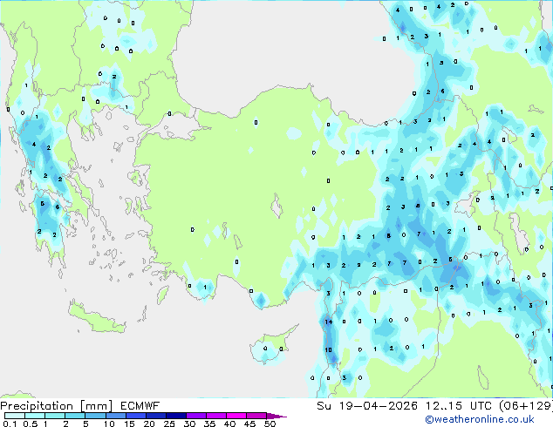
Task: Select the 2–5 mm legend swatch
Action: [x=75, y=416]
